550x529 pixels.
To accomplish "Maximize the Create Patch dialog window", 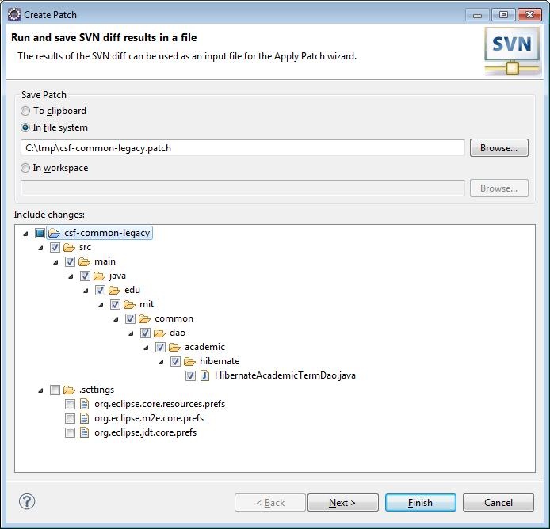I will point(503,15).
